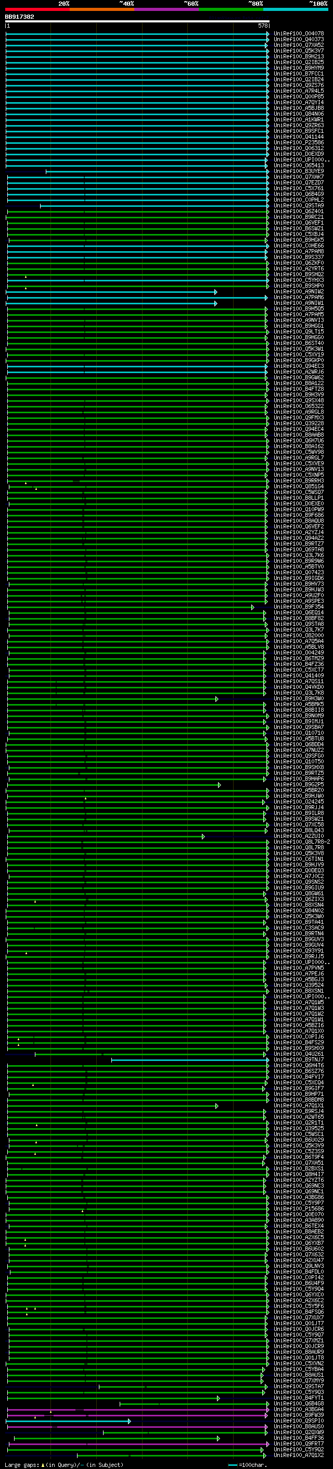Select the UniRef100_Q6ZKF0 entry
The width and height of the screenshot is (333, 1469).
299,263
